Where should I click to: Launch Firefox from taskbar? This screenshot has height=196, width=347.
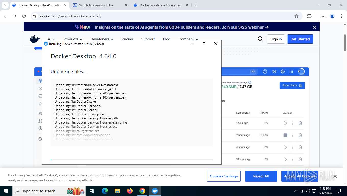coord(130,191)
